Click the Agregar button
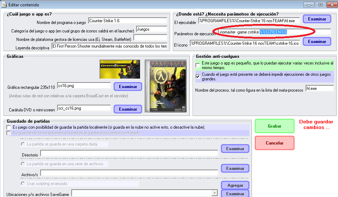 [x=235, y=185]
